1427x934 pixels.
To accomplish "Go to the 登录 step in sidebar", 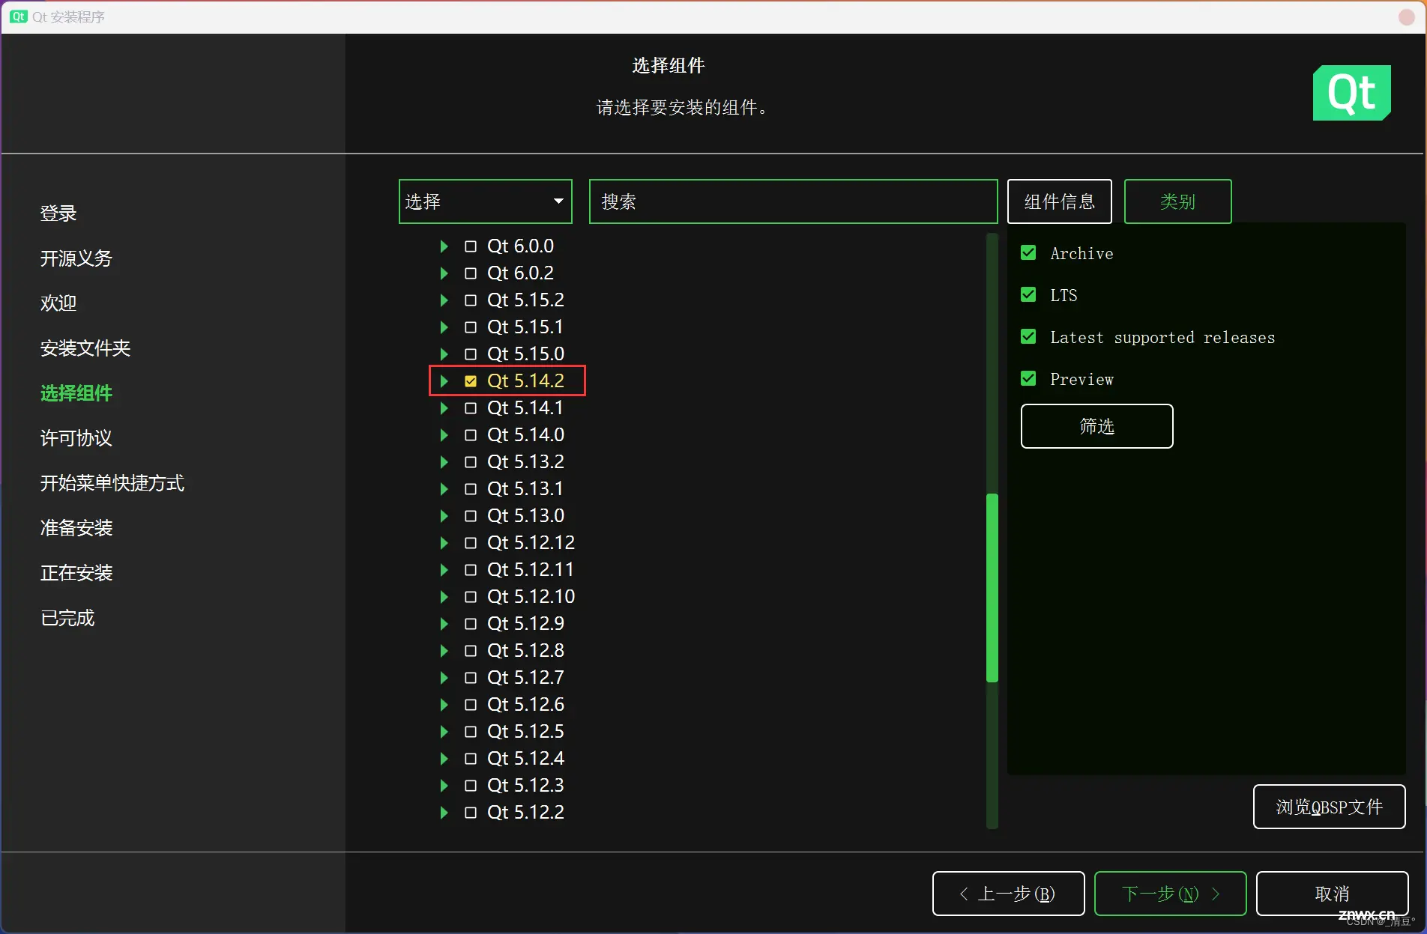I will 58,213.
